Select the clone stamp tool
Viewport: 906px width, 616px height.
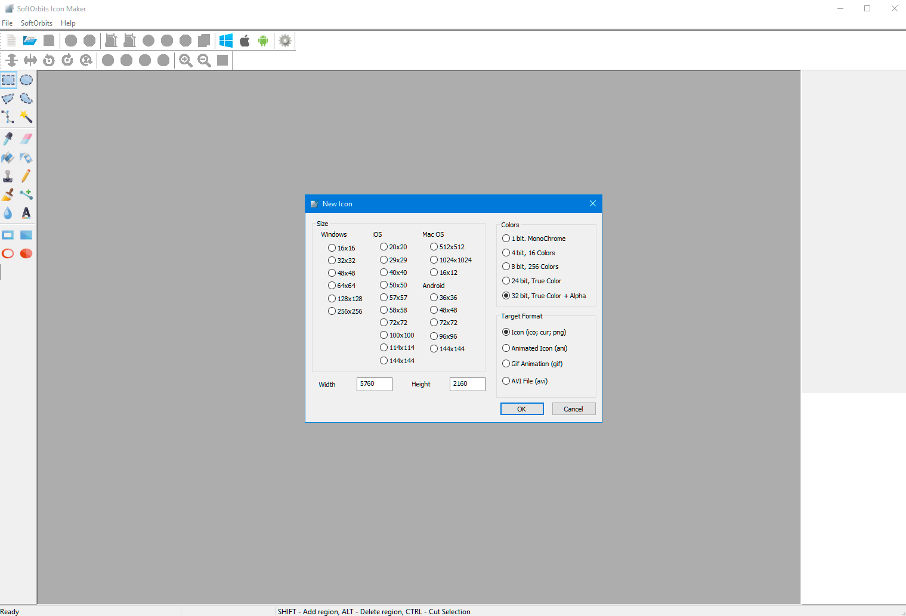tap(8, 176)
